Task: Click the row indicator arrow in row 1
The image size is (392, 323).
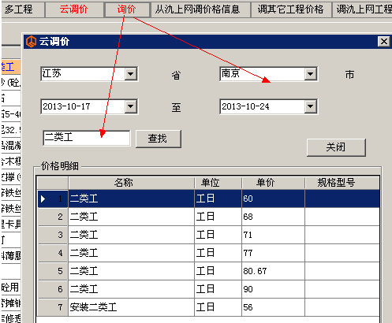Action: pyautogui.click(x=43, y=199)
